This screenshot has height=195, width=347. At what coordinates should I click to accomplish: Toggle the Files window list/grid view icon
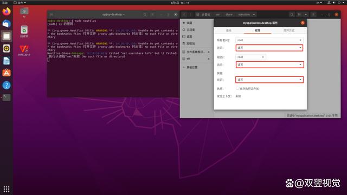tap(299, 15)
